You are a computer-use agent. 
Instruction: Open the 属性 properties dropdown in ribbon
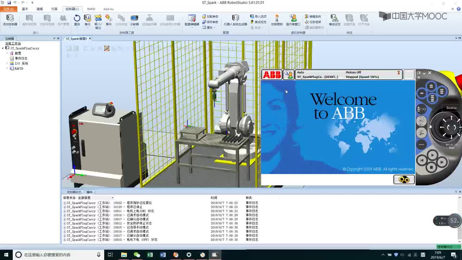209,27
